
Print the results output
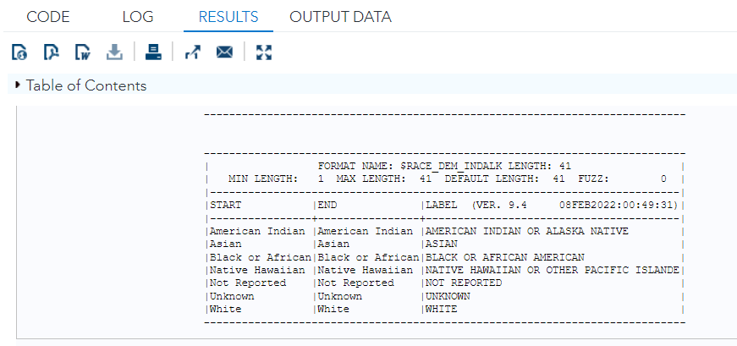[x=153, y=52]
